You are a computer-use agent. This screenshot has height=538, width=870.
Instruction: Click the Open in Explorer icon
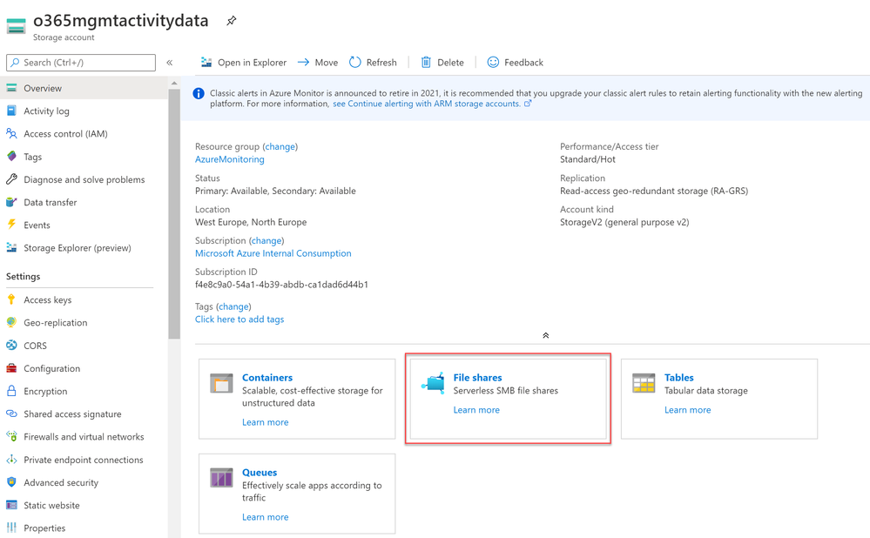206,62
